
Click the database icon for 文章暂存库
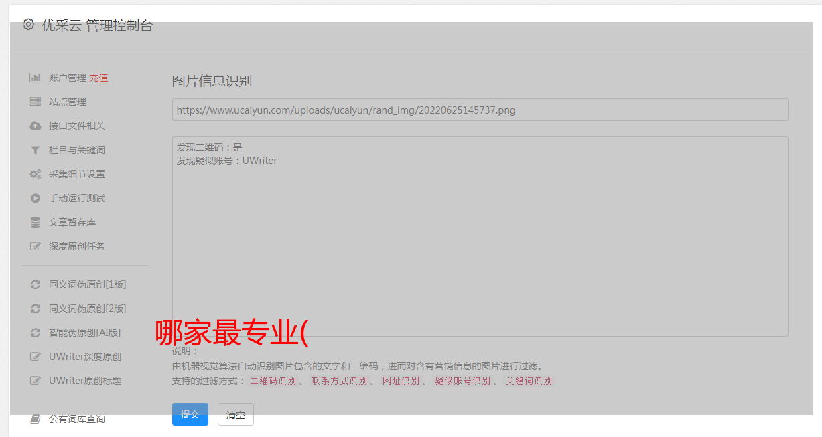(x=36, y=222)
